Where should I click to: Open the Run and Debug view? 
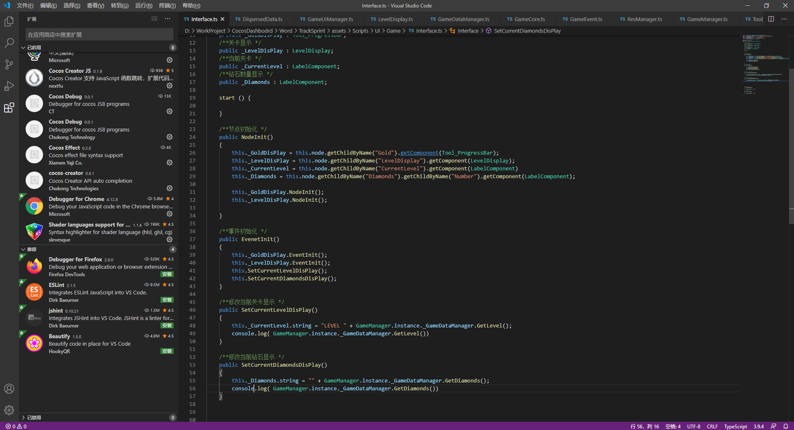pyautogui.click(x=9, y=86)
